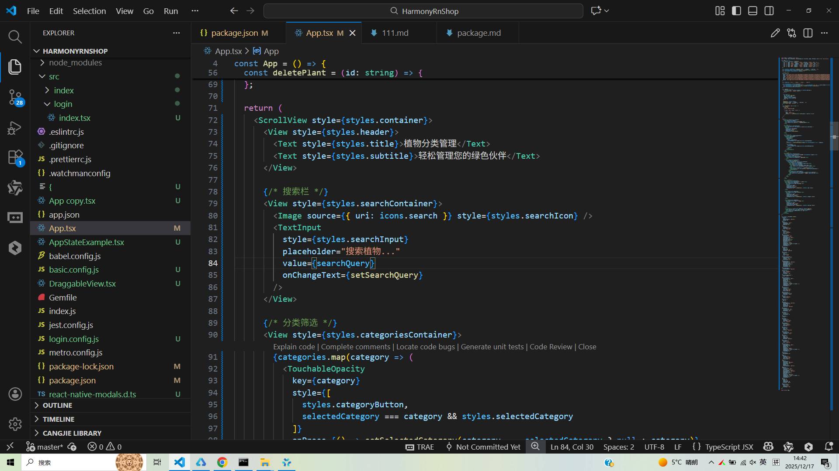Open Run and Debug view
Screen dimensions: 839x471
pos(15,128)
